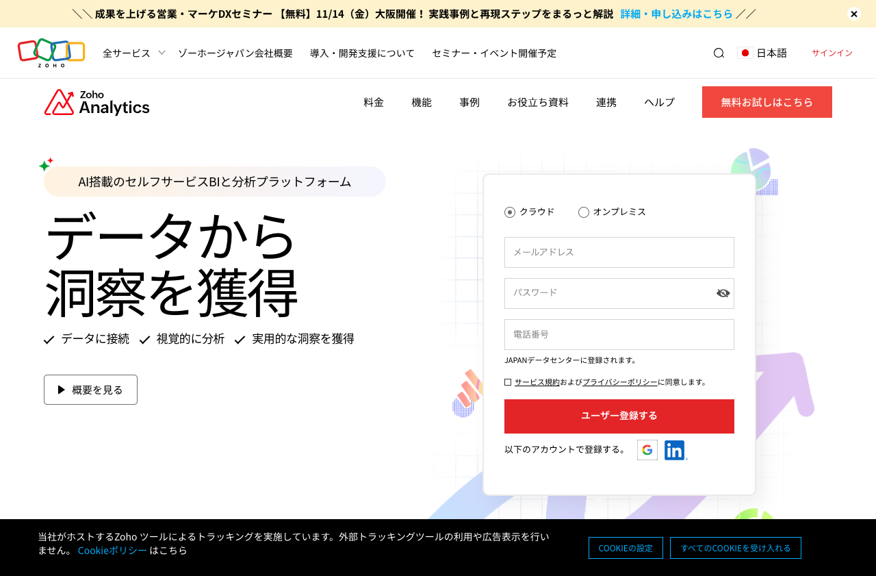Toggle password visibility with the eye icon
The width and height of the screenshot is (876, 576).
(723, 293)
